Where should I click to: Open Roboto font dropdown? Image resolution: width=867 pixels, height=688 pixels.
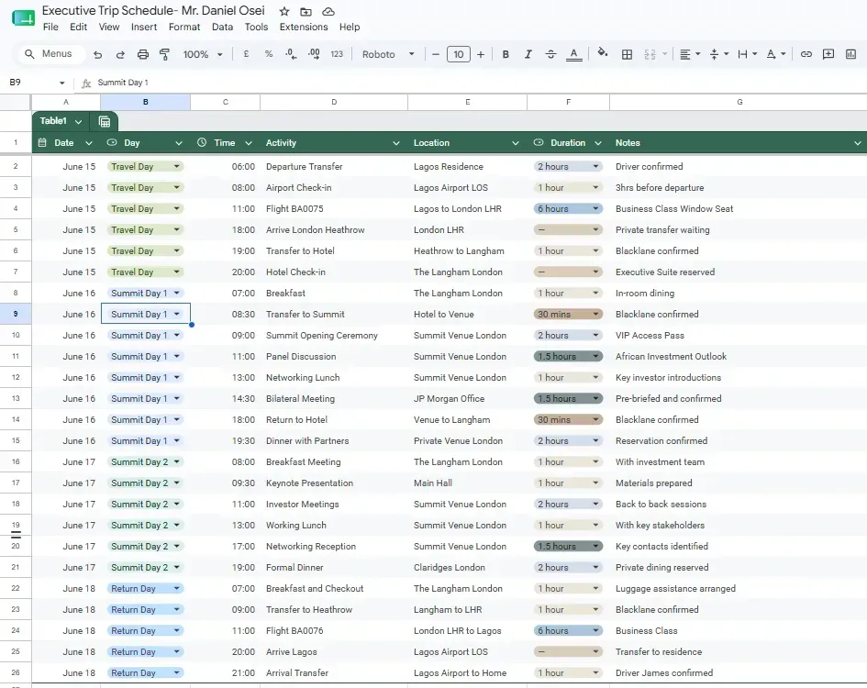[x=388, y=54]
